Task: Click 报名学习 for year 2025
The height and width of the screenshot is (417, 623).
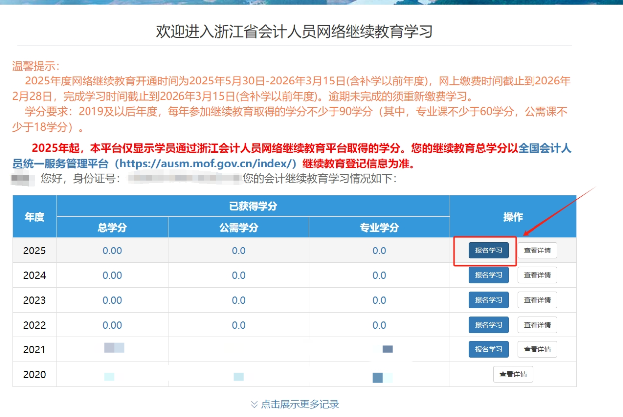Action: tap(488, 250)
